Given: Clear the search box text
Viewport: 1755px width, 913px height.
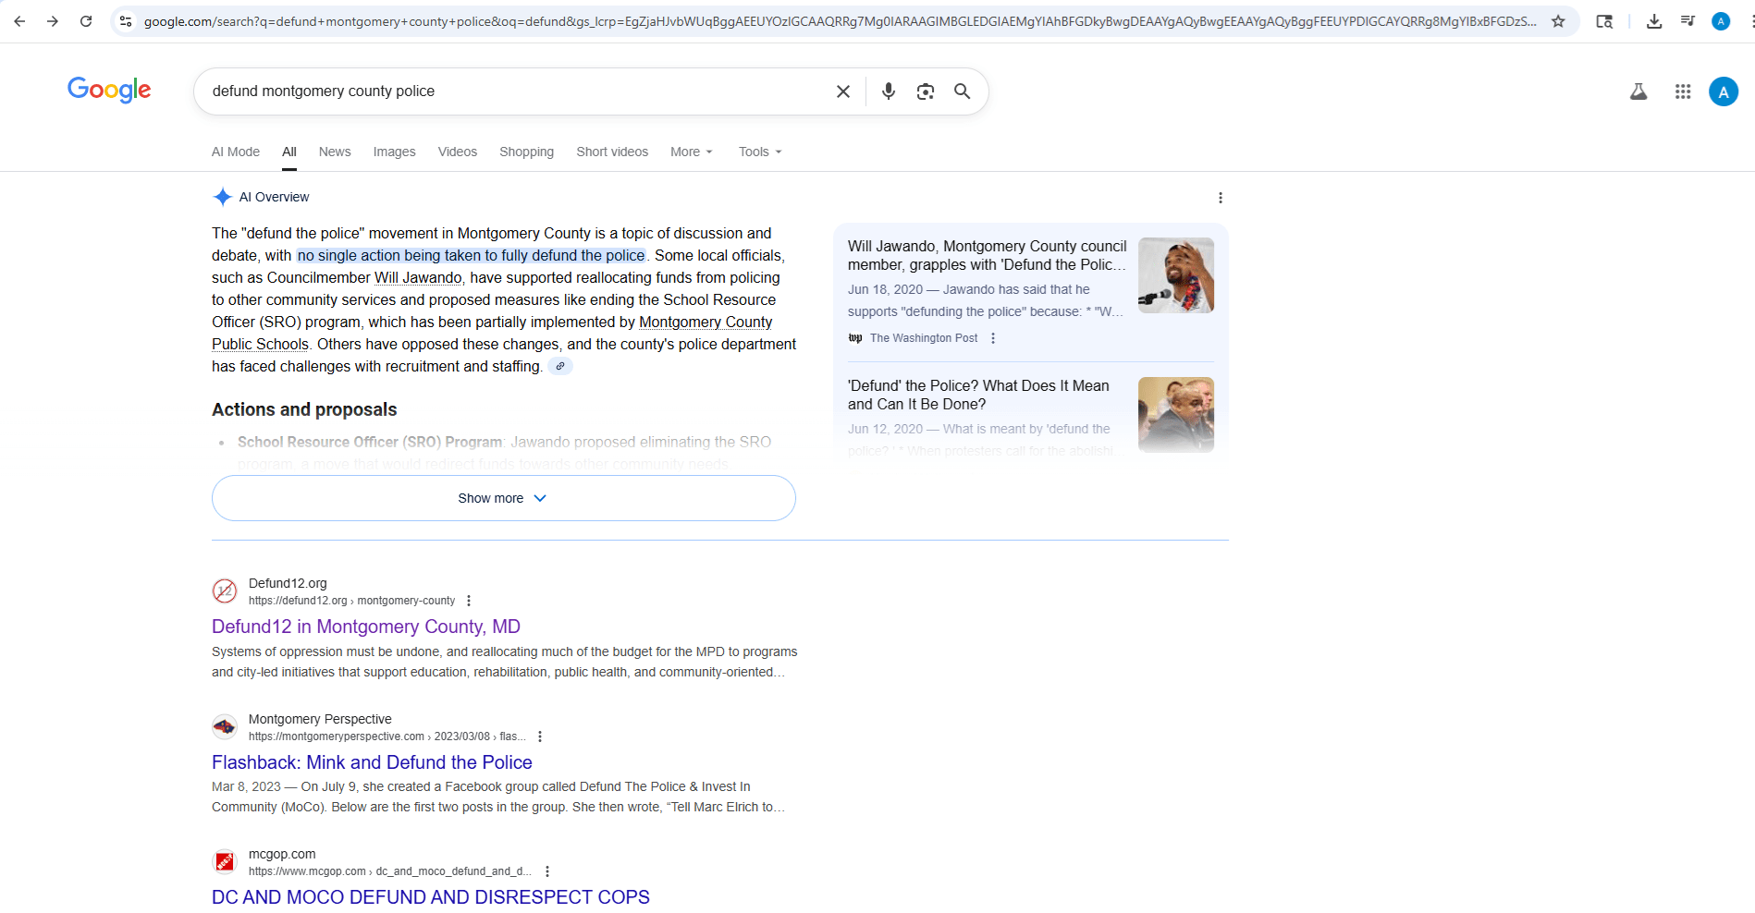Looking at the screenshot, I should tap(842, 91).
